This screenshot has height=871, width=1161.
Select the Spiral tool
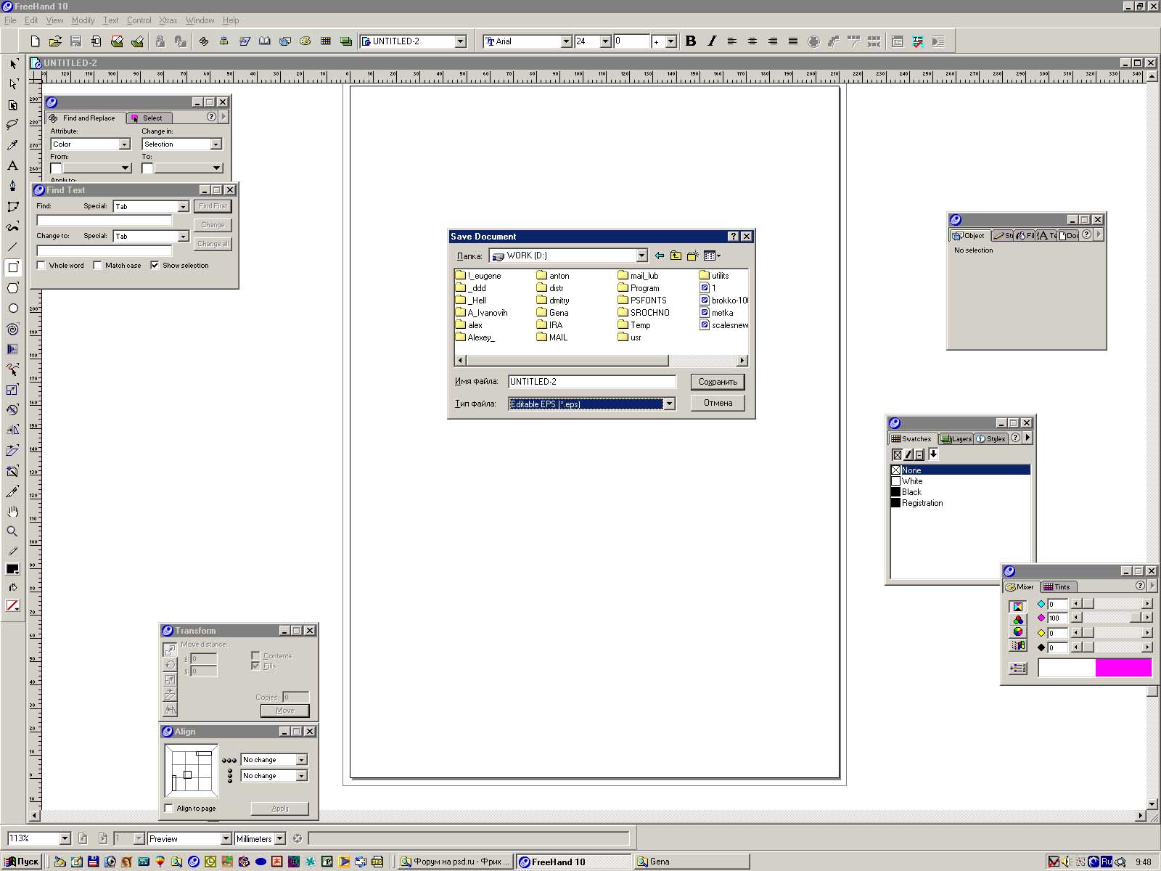[12, 329]
